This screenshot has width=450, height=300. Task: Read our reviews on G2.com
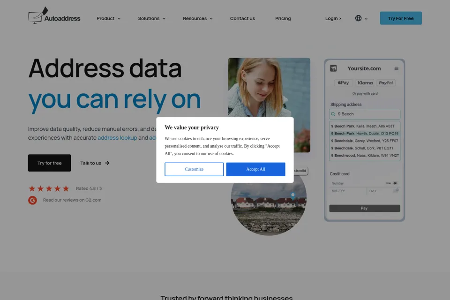72,200
